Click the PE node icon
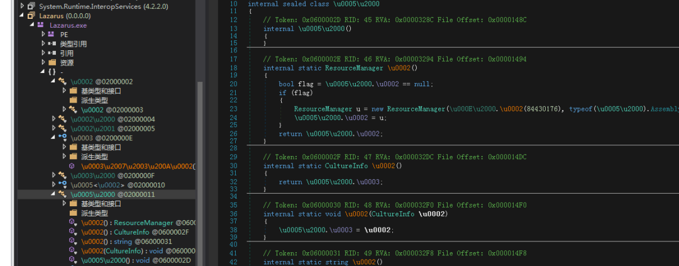 51,35
